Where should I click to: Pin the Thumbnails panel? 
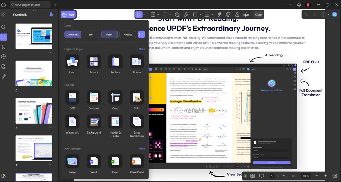coord(51,14)
